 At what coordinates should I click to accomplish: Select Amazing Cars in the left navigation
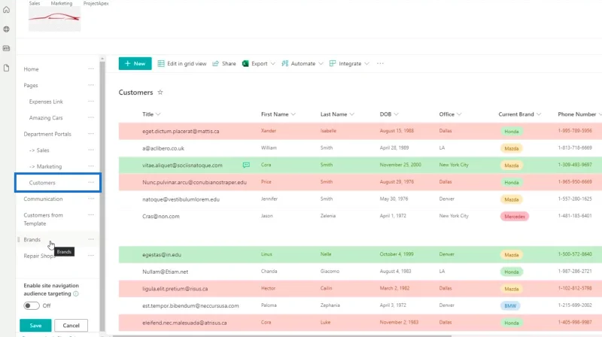pyautogui.click(x=46, y=118)
